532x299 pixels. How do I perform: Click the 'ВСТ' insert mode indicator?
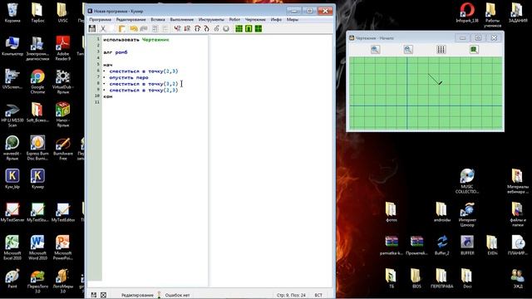pos(318,296)
